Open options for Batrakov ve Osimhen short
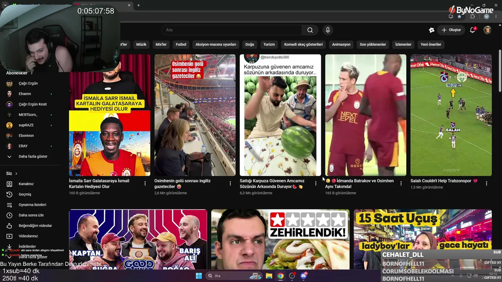The height and width of the screenshot is (282, 502). tap(401, 183)
